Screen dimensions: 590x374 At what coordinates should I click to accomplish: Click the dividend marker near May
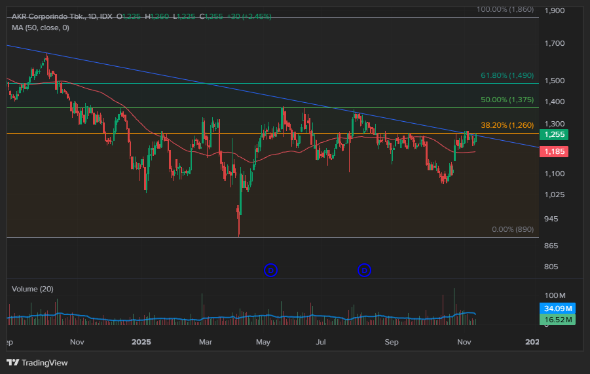[270, 270]
